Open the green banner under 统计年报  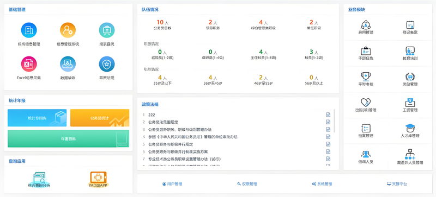tap(69, 138)
